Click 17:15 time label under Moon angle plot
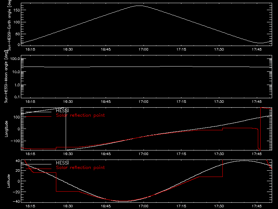The image size is (278, 209). point(181,102)
